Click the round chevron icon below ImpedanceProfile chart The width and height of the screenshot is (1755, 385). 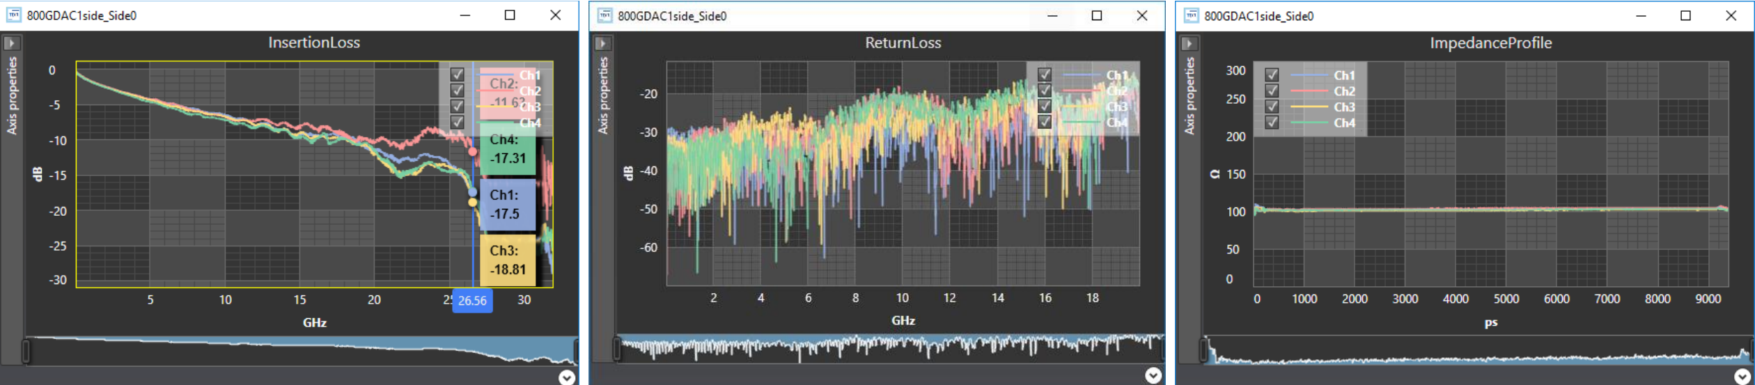pyautogui.click(x=1742, y=377)
